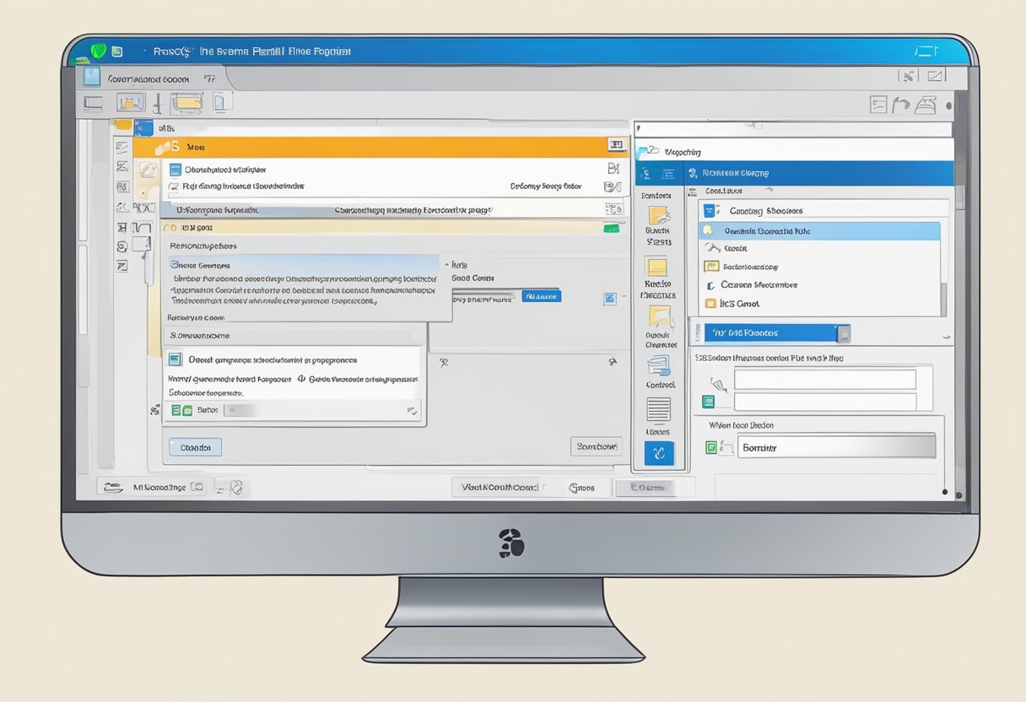This screenshot has width=1026, height=702.
Task: Expand the orange header row of the message list
Action: point(380,146)
